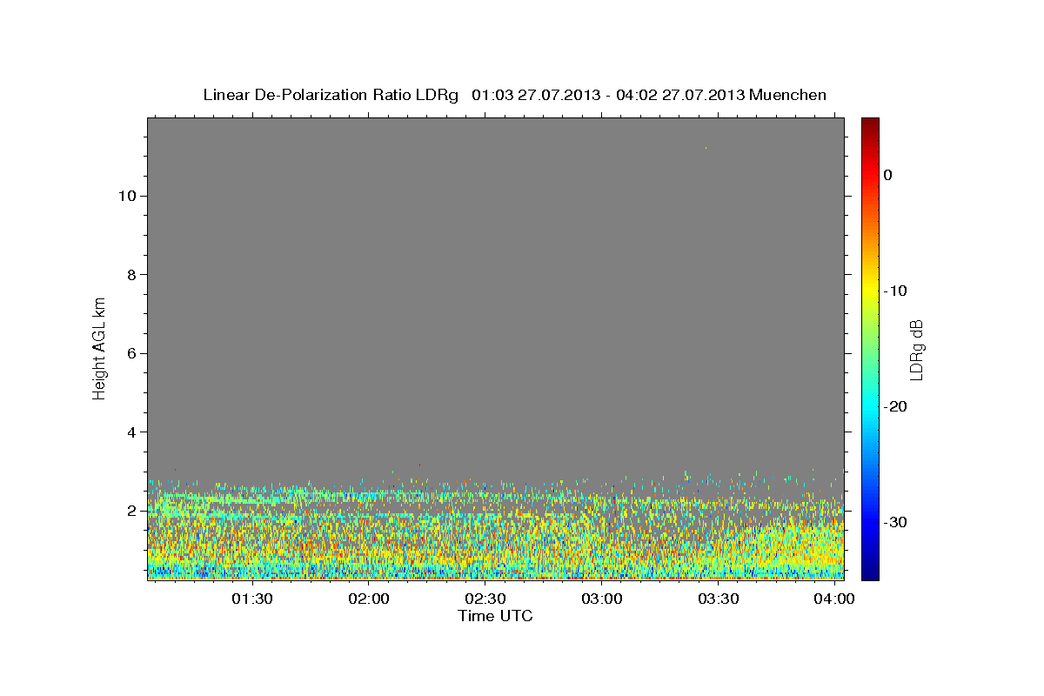Screen dimensions: 1044x696
Task: Click the 03:00 time tick label
Action: coord(602,599)
